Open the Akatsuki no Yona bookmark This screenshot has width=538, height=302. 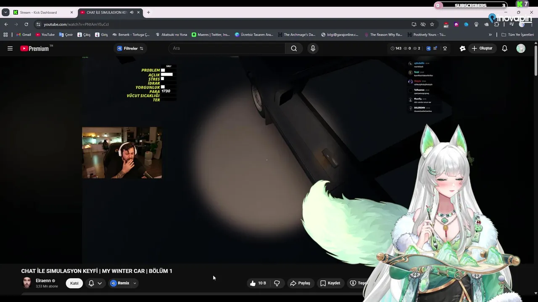171,35
